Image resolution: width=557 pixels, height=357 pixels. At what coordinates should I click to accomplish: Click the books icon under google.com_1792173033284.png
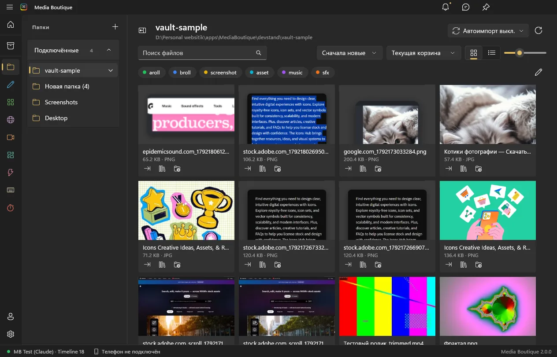click(x=363, y=169)
